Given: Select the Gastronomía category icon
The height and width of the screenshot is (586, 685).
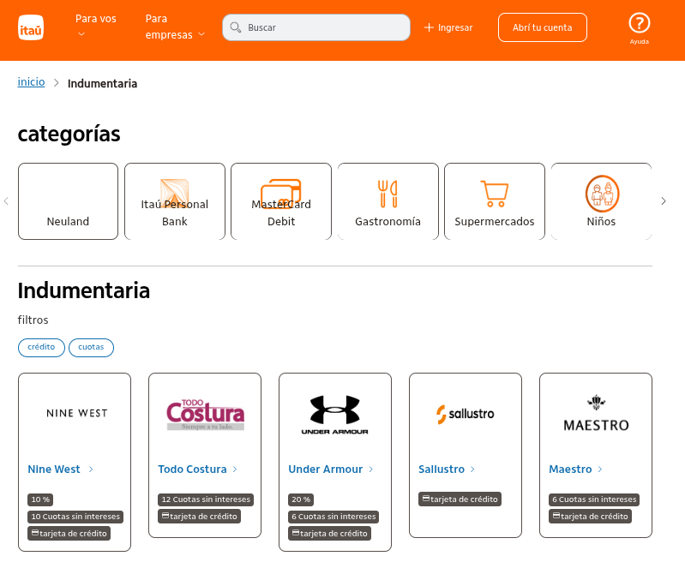Looking at the screenshot, I should coord(388,194).
